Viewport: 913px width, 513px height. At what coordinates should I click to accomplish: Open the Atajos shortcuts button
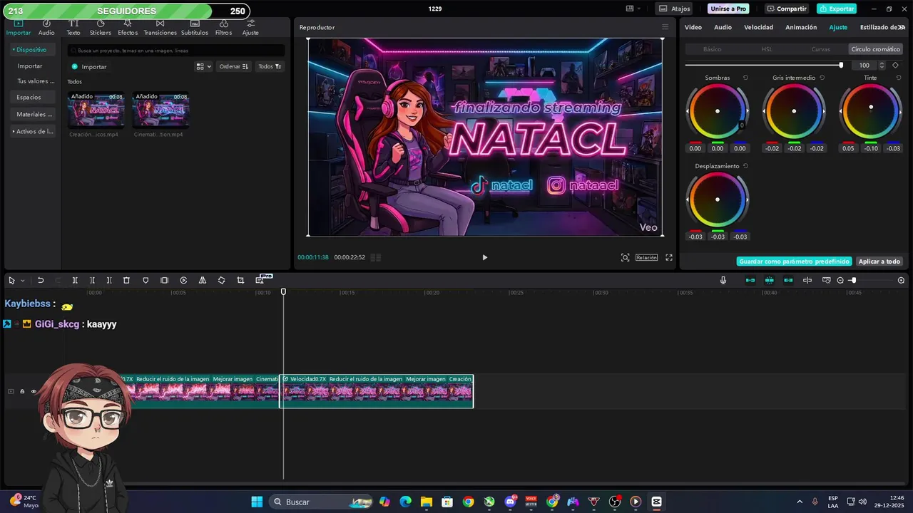click(674, 9)
